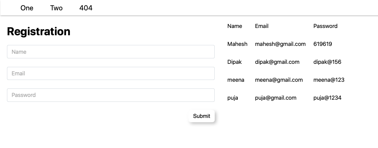Viewport: 378px width, 148px height.
Task: Focus the Email input field
Action: click(111, 73)
